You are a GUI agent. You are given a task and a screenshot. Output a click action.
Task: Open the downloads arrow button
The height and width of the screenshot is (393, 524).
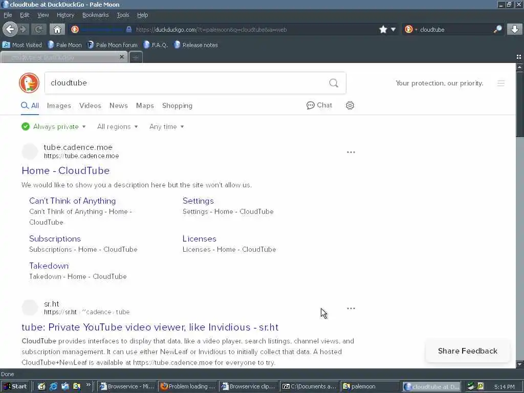pyautogui.click(x=515, y=29)
